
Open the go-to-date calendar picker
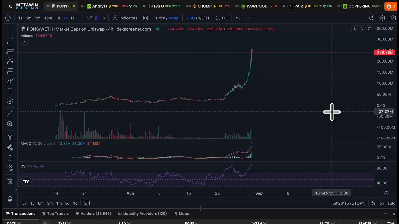pos(87,203)
